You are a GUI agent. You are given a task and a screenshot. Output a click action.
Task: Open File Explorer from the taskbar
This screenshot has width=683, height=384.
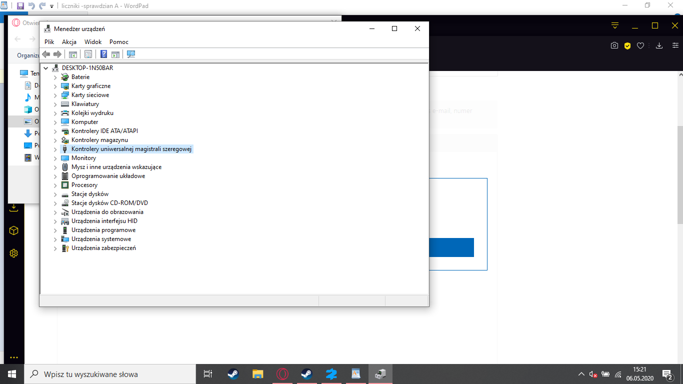pos(257,374)
